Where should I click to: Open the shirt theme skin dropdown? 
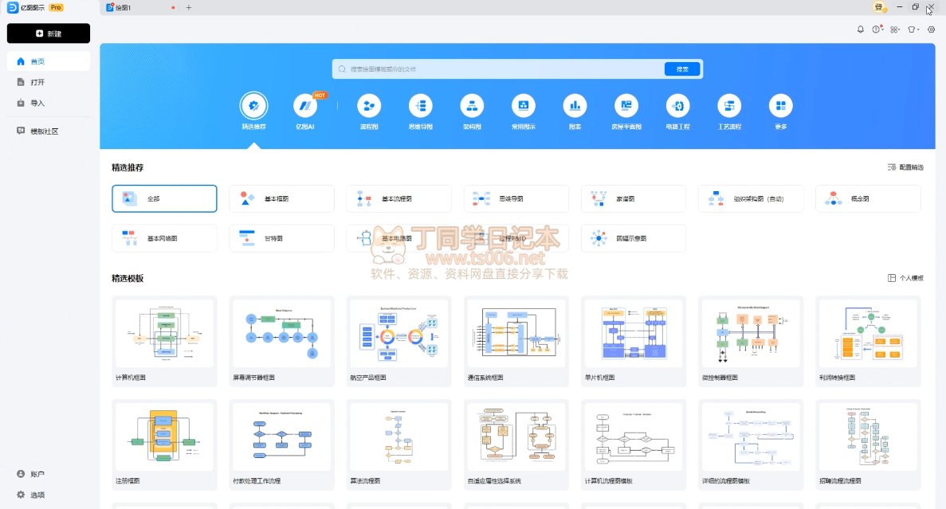click(x=913, y=29)
